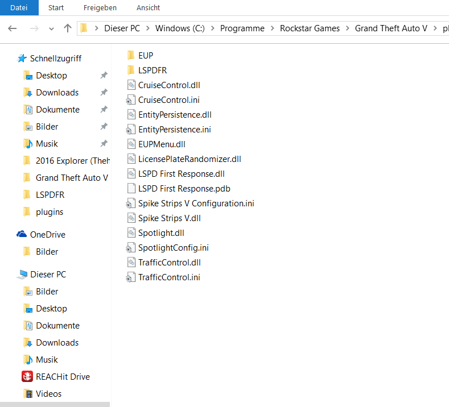
Task: Switch to the Ansicht ribbon tab
Action: 148,8
